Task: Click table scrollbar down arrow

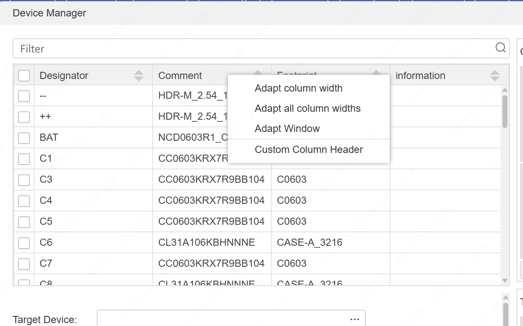Action: [505, 280]
